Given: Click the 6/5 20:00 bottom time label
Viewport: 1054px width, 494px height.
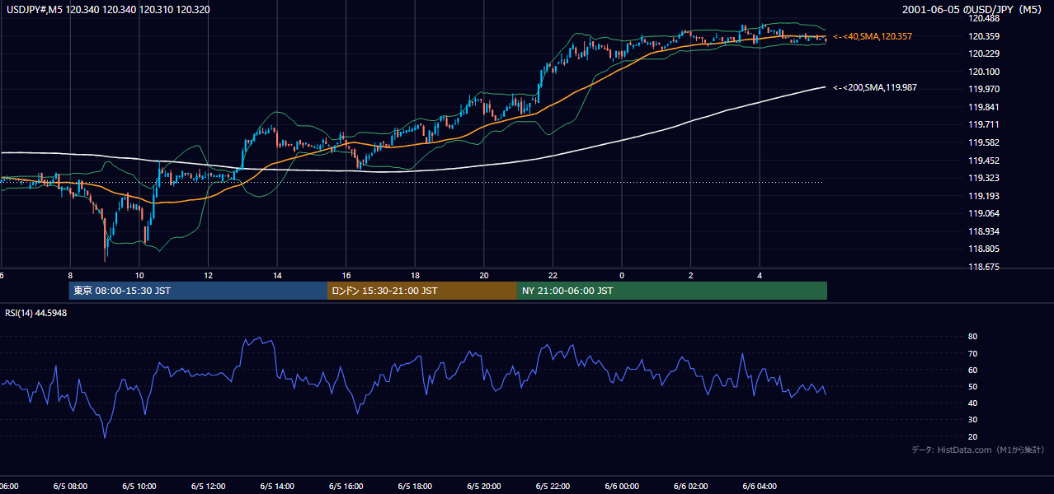Looking at the screenshot, I should 483,487.
